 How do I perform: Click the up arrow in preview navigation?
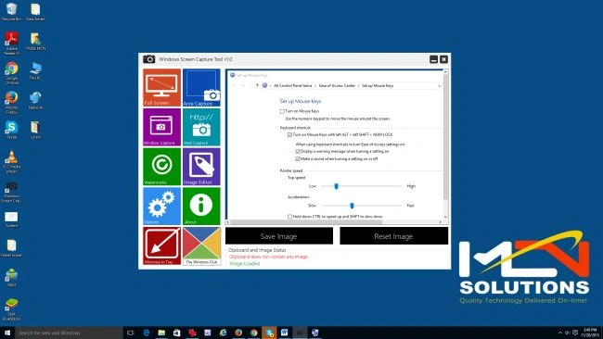[257, 85]
